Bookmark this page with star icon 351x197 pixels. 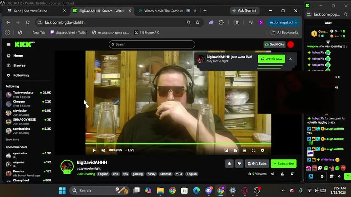point(197,22)
